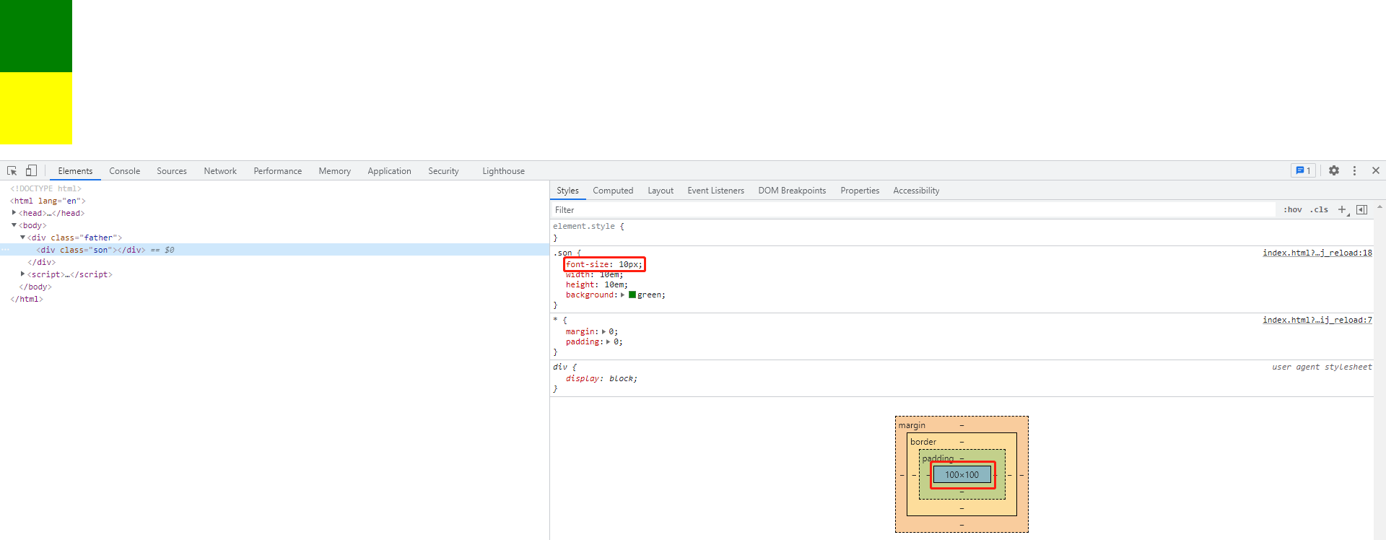Click the height: 10em declaration
The image size is (1386, 540).
click(x=596, y=284)
